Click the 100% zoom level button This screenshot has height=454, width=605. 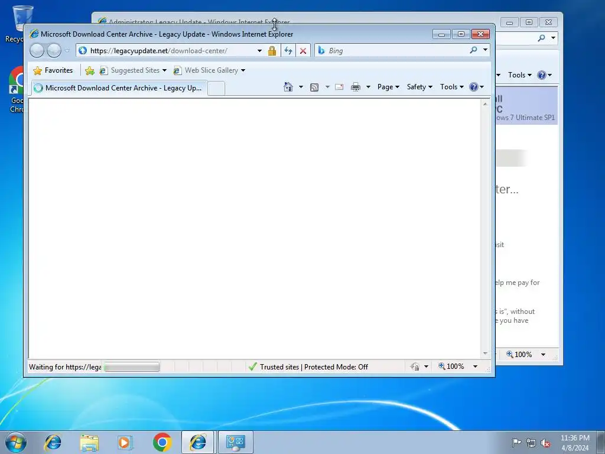(451, 367)
